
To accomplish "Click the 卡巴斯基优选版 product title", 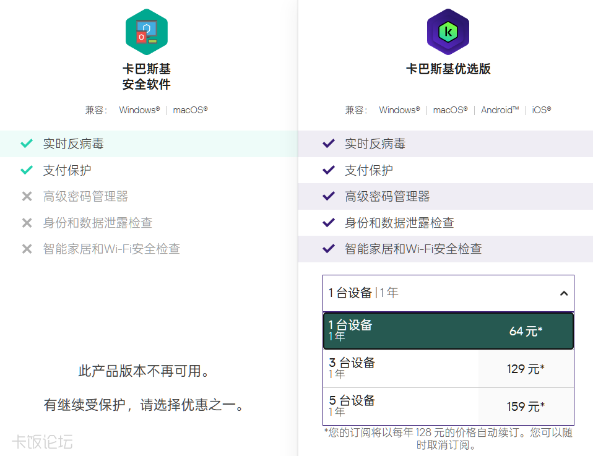I will coord(448,69).
